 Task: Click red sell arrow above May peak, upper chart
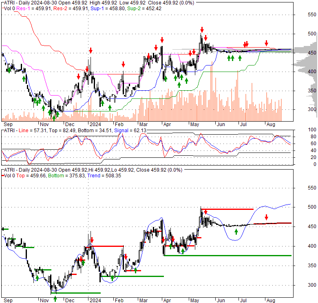pos(202,30)
